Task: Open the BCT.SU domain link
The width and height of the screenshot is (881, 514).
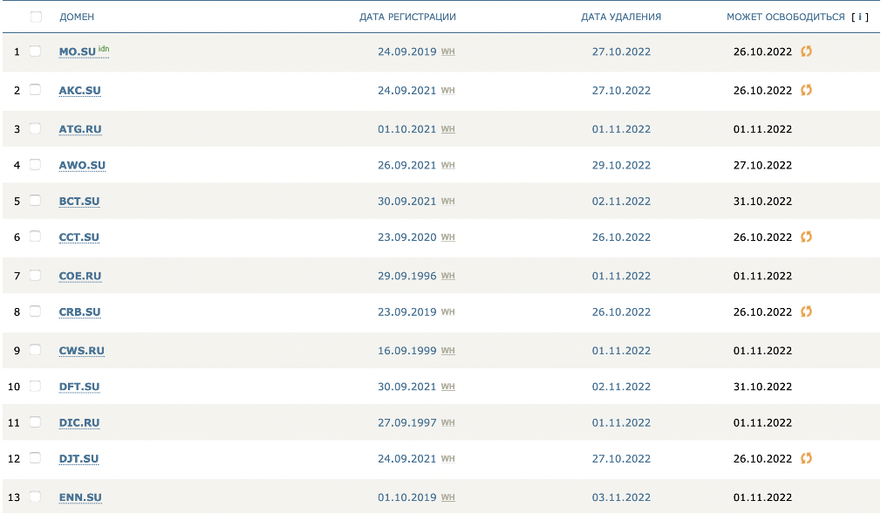Action: tap(79, 202)
